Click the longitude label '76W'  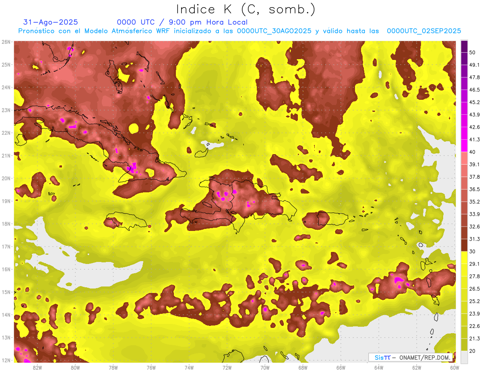tap(151, 368)
